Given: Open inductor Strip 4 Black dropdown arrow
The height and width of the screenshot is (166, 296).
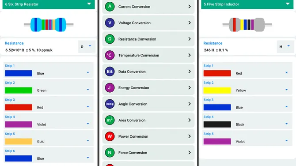Looking at the screenshot, I should pyautogui.click(x=287, y=124).
